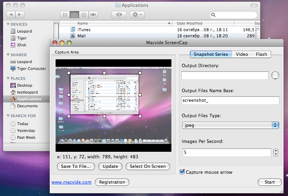
Task: Collapse the PLACES section
Action: coord(8,78)
